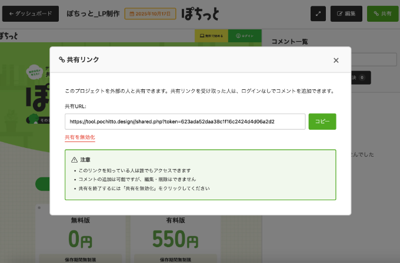This screenshot has width=400, height=263.
Task: Go back to ダッシュボード
Action: 31,14
